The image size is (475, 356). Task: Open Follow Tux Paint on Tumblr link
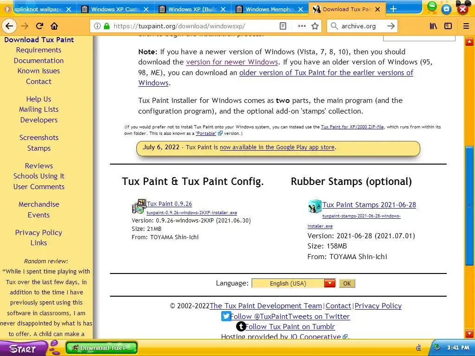coord(290,327)
